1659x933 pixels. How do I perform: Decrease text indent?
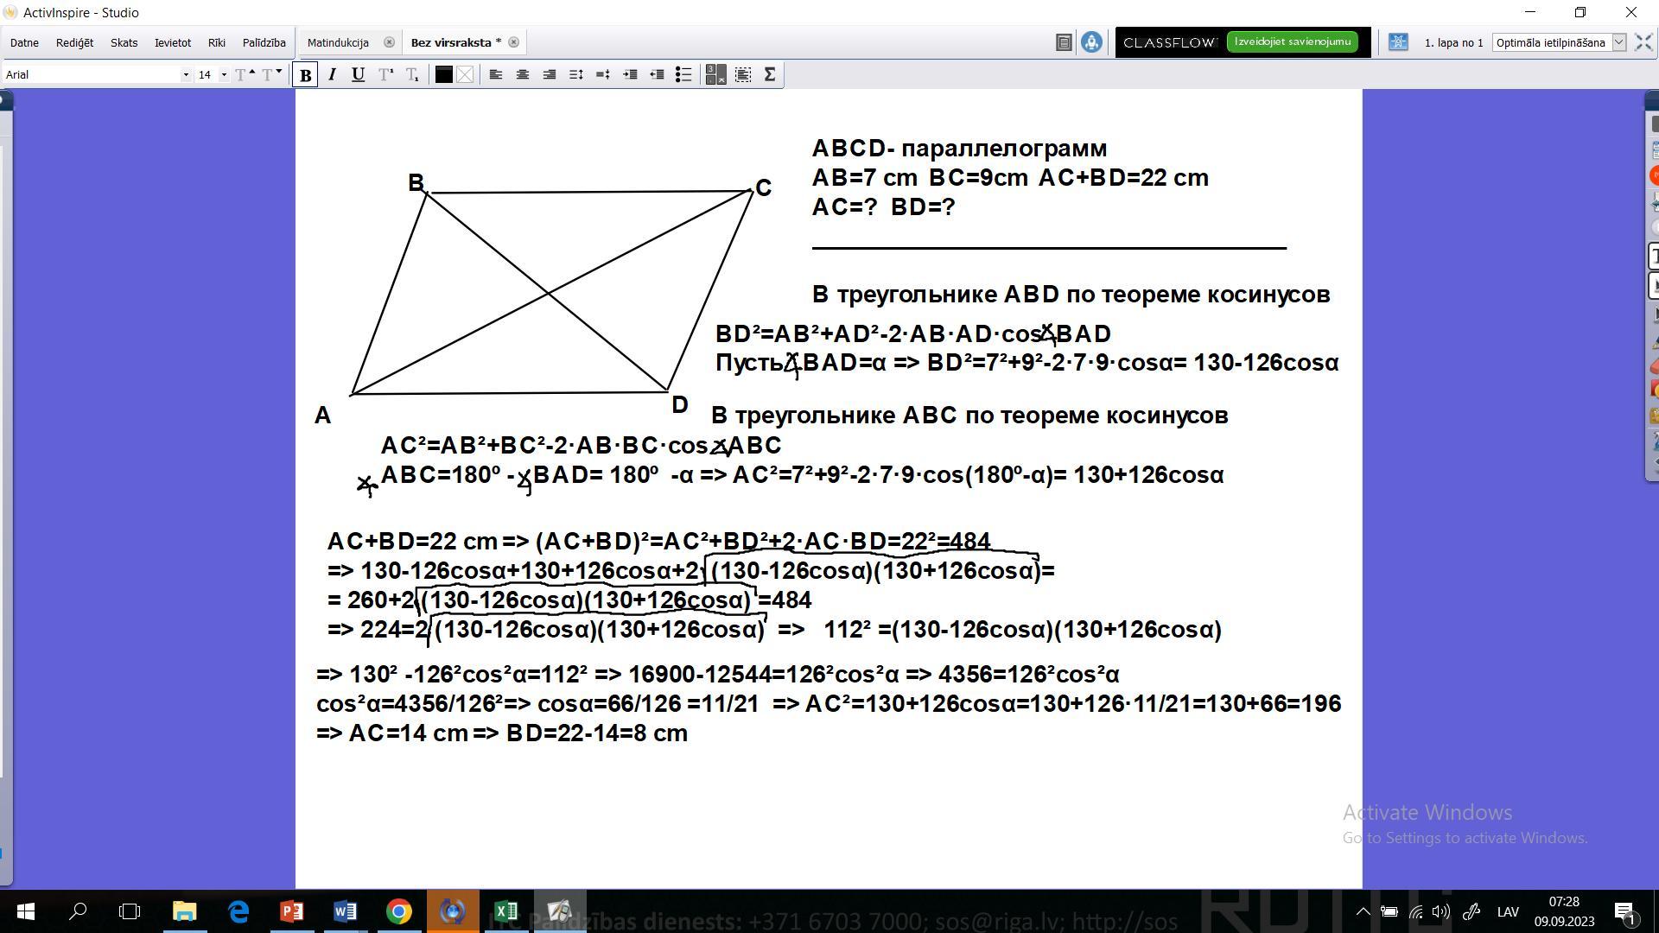point(657,75)
